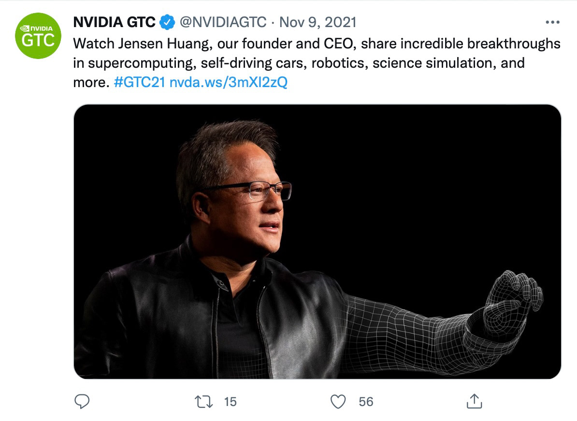Open the nvda.ws/3mXI2zQ link
Viewport: 577px width, 421px height.
(x=228, y=82)
